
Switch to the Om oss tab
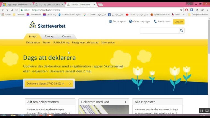(66, 36)
